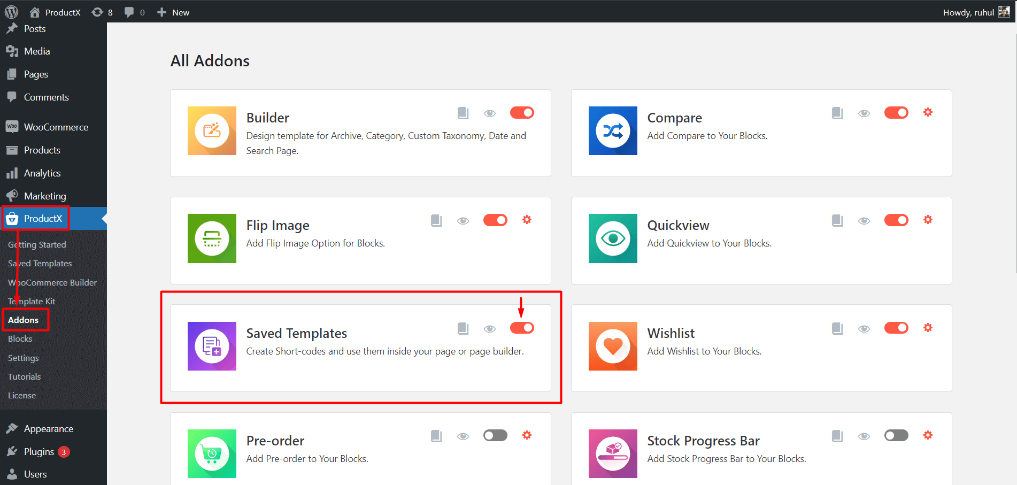Preview Saved Templates via eye icon

pyautogui.click(x=490, y=329)
